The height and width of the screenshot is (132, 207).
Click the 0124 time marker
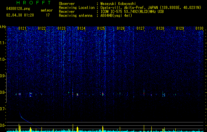(x=81, y=28)
